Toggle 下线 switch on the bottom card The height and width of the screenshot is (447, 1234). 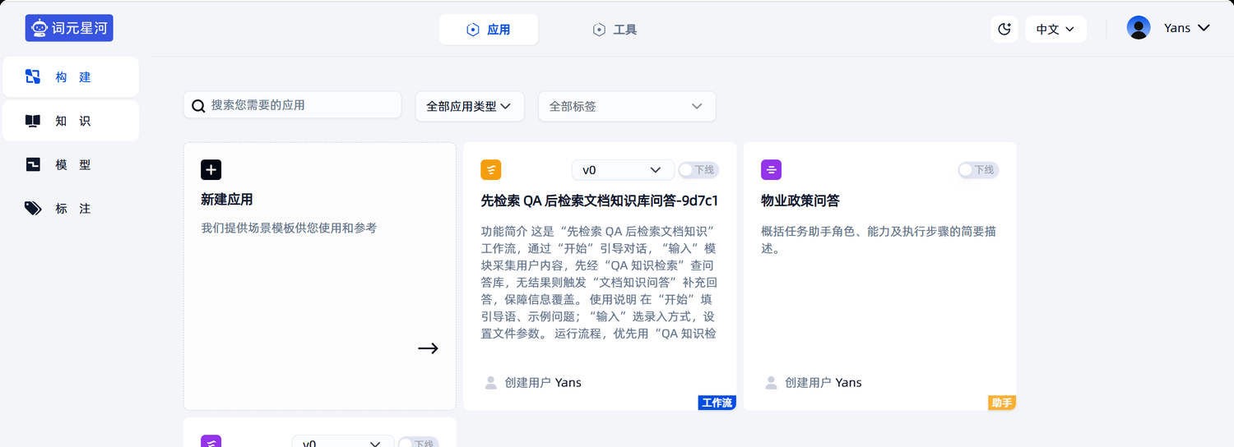(419, 443)
